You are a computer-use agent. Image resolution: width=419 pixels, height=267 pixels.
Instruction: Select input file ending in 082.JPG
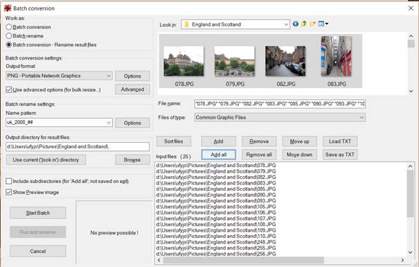tap(216, 177)
